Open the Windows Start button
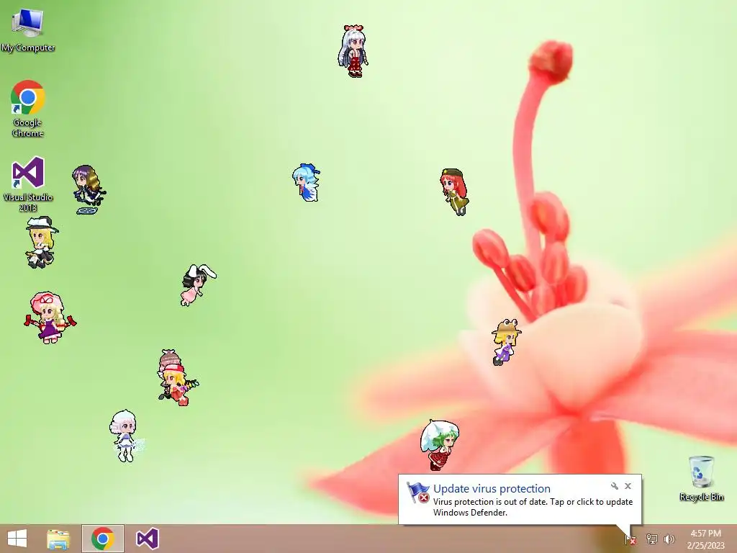737x553 pixels. click(17, 539)
